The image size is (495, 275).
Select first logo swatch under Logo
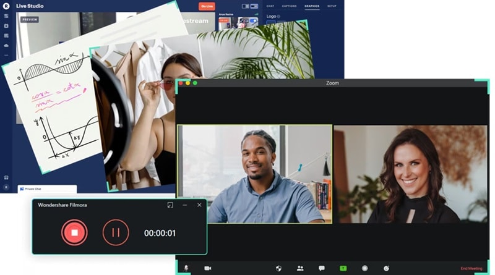(x=271, y=22)
